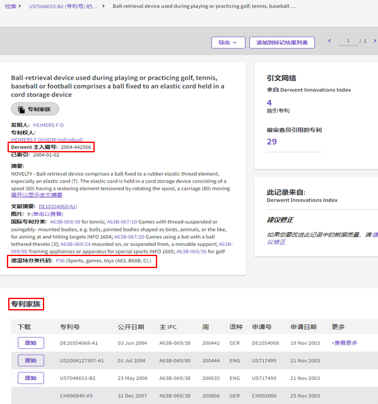This screenshot has height=404, width=378.
Task: Expand full abstract via 展开以显示全文摘要
Action: (x=37, y=195)
